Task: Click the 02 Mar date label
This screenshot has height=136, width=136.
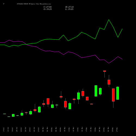Action: pyautogui.click(x=43, y=129)
